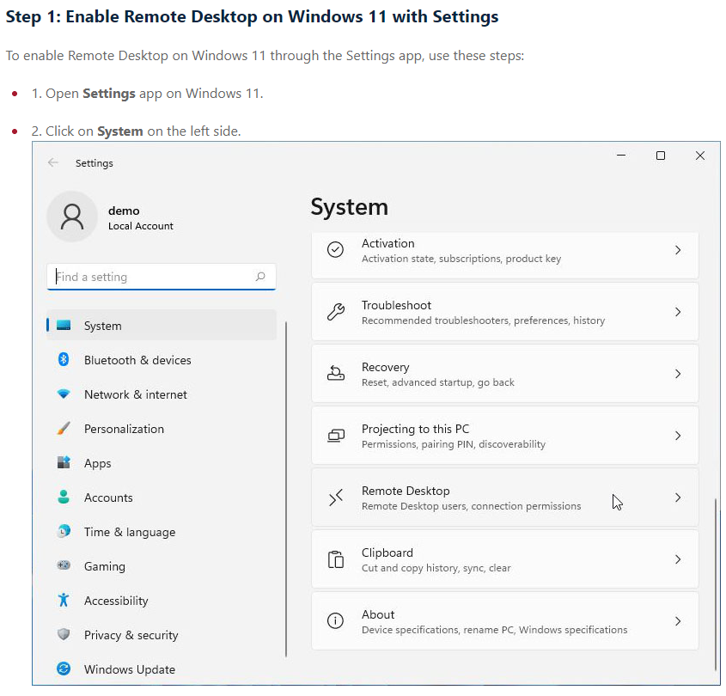
Task: Go to Gaming settings
Action: click(162, 566)
